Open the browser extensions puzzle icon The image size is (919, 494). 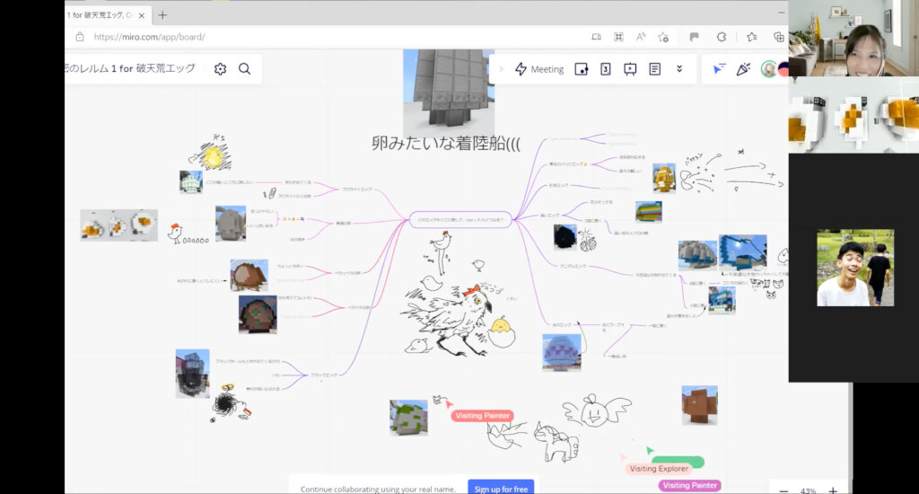coord(722,37)
